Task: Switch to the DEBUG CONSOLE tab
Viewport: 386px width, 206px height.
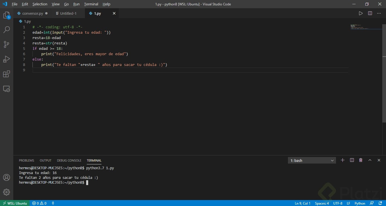Action: (x=69, y=160)
